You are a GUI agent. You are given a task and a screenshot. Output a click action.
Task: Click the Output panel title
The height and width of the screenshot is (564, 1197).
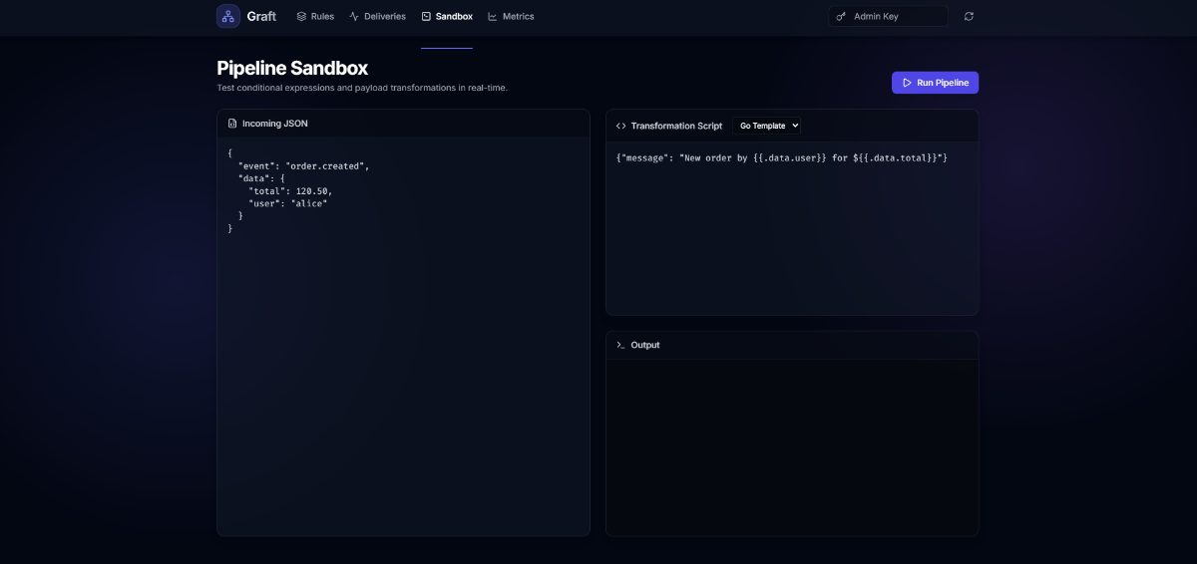pyautogui.click(x=645, y=345)
